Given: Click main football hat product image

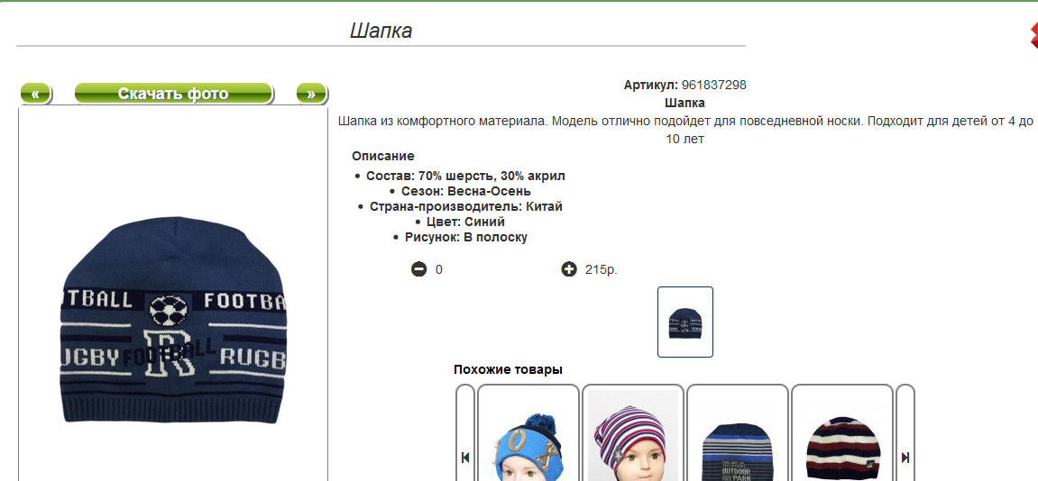Looking at the screenshot, I should pos(173,321).
